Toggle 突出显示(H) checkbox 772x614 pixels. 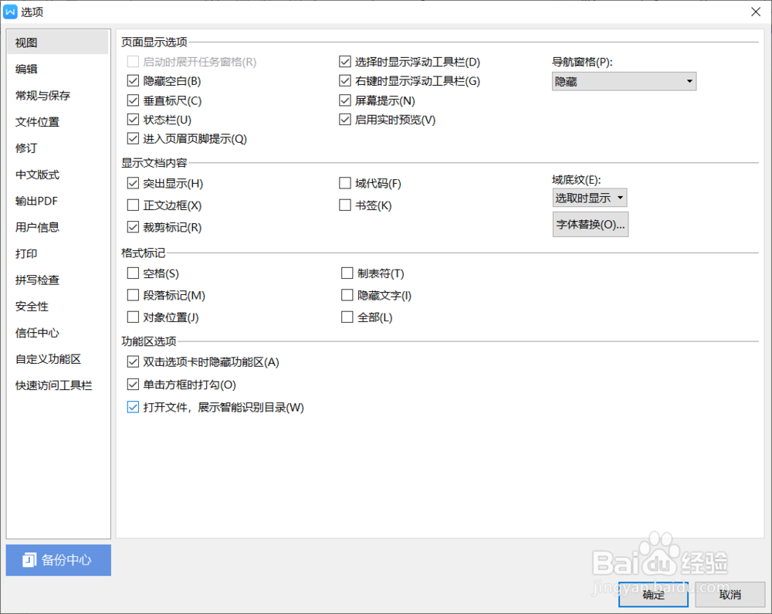(x=133, y=183)
